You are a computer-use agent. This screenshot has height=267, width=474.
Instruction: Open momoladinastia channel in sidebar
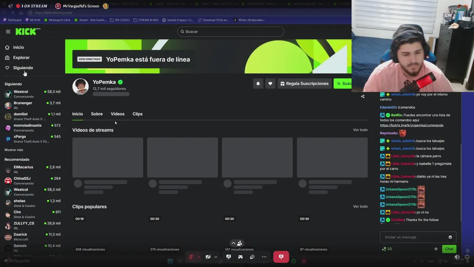click(x=33, y=128)
